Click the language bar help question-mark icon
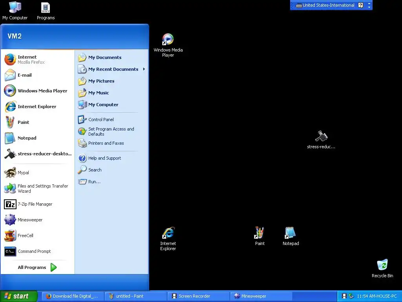Viewport: 402px width, 302px height. [x=360, y=5]
